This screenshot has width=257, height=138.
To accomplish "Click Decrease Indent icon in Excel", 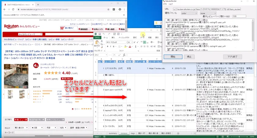I will coord(152,47).
